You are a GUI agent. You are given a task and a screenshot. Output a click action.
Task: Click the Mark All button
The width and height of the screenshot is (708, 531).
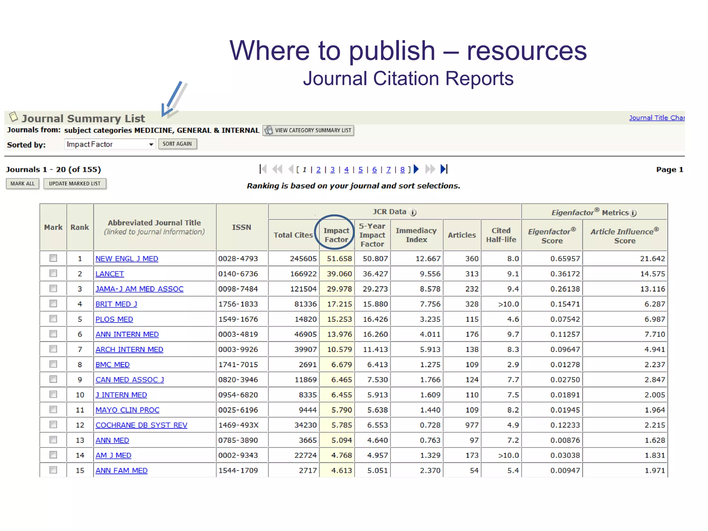tap(22, 184)
